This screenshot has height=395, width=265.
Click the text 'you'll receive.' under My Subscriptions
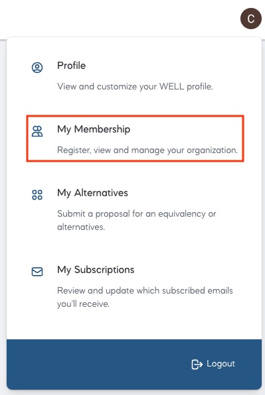pyautogui.click(x=83, y=304)
